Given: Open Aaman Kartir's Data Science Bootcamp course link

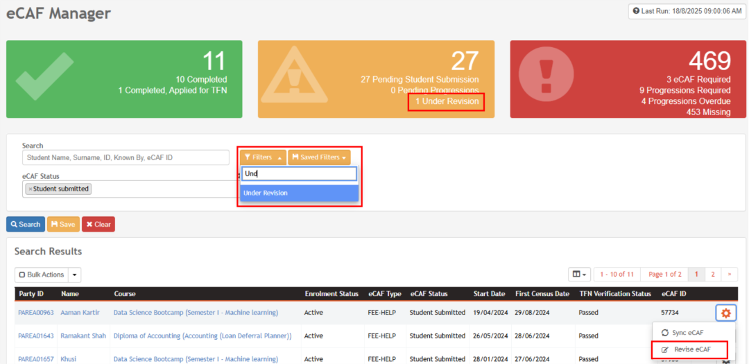Looking at the screenshot, I should click(x=196, y=313).
